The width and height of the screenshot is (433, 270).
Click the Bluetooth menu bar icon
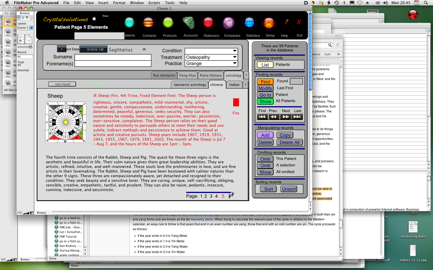coord(344,3)
